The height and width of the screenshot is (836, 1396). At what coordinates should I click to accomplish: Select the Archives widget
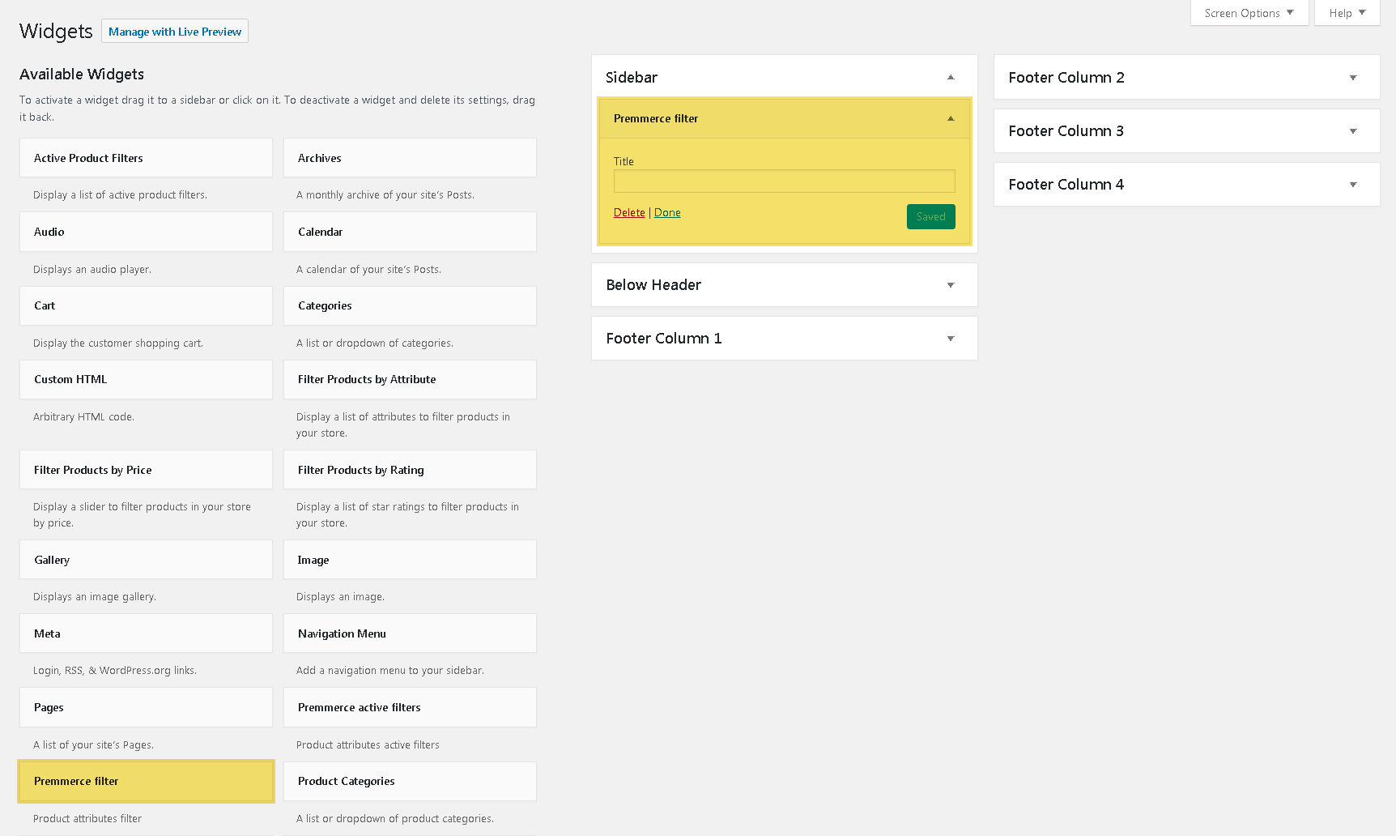[x=410, y=158]
